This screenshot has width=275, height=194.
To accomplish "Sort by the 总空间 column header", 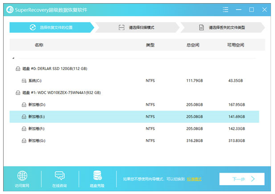I will point(193,45).
